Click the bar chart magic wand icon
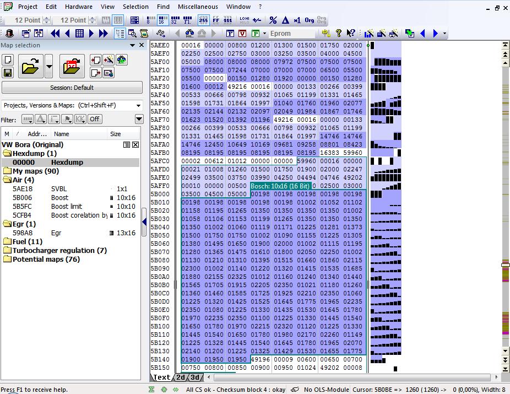Image resolution: width=510 pixels, height=394 pixels. (x=369, y=33)
